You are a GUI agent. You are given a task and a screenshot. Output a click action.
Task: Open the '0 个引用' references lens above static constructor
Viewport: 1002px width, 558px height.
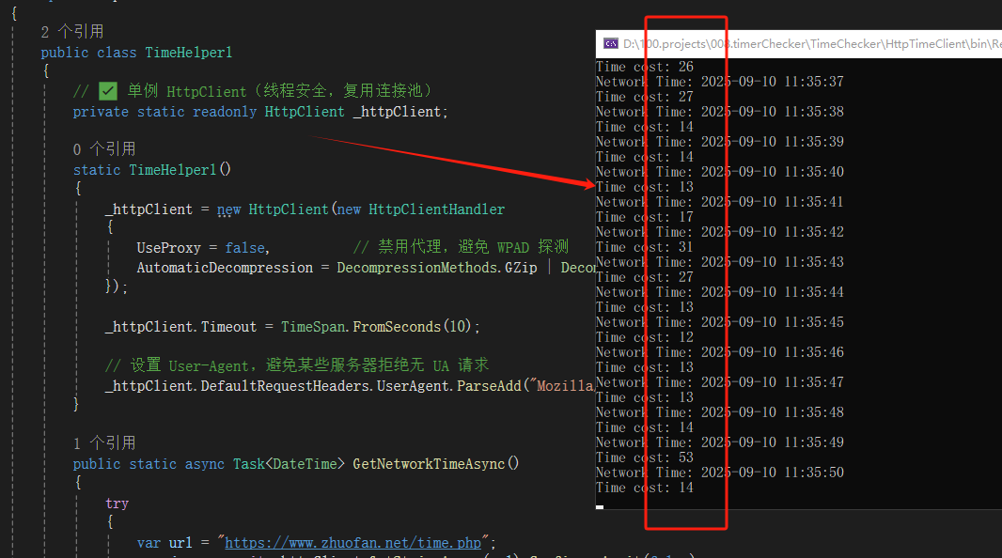(104, 149)
